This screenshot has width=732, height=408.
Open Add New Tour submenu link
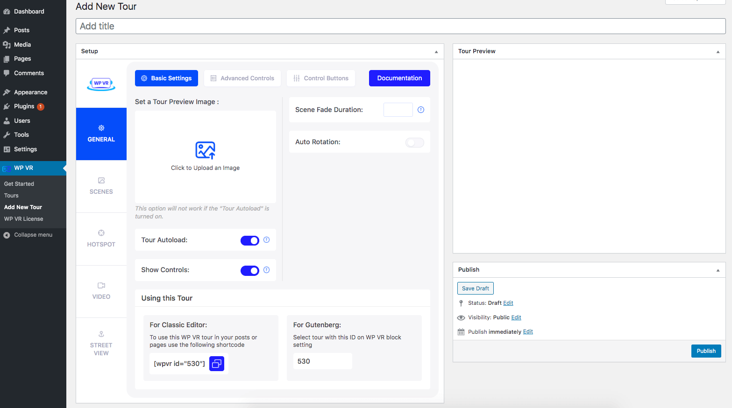pyautogui.click(x=23, y=207)
